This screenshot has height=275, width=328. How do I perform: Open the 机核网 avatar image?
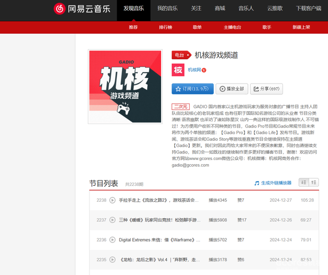pyautogui.click(x=178, y=70)
